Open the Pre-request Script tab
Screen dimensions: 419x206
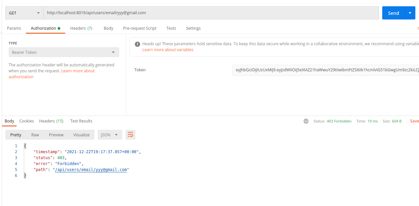[x=140, y=28]
